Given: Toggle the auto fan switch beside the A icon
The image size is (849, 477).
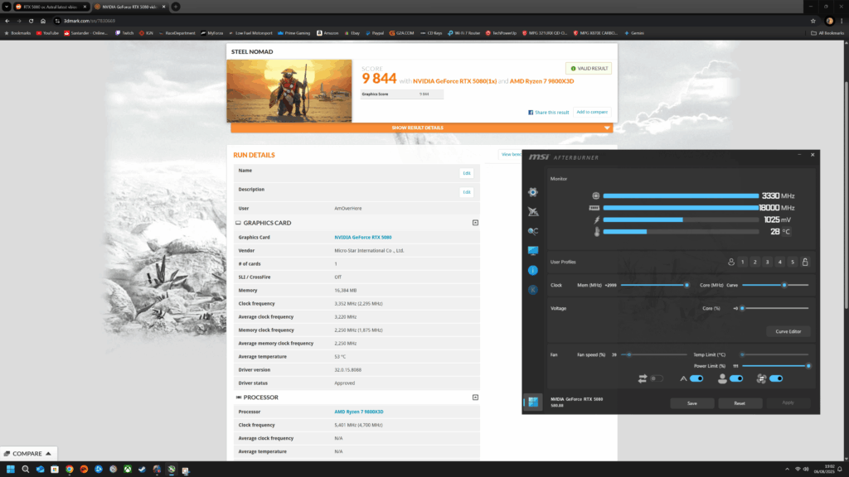Looking at the screenshot, I should tap(696, 378).
